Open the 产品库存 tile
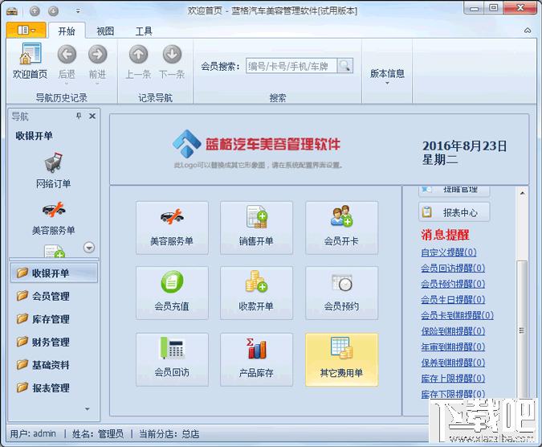This screenshot has width=542, height=447. (x=256, y=359)
